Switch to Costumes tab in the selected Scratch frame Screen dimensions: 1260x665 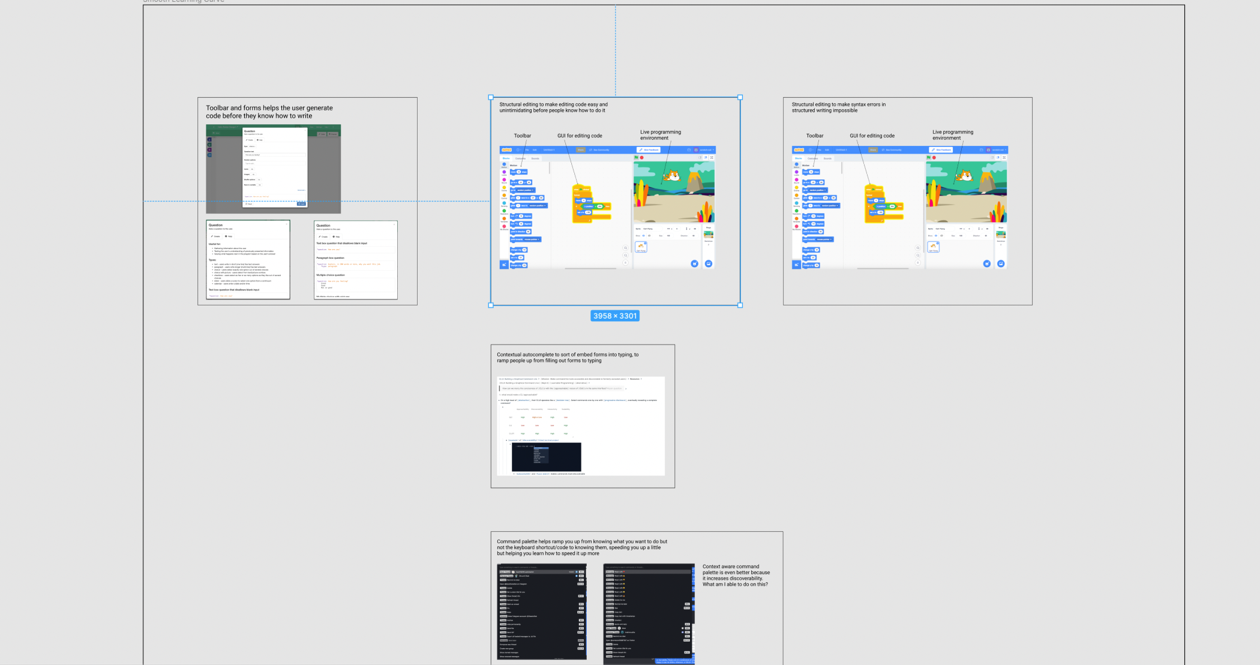click(520, 158)
